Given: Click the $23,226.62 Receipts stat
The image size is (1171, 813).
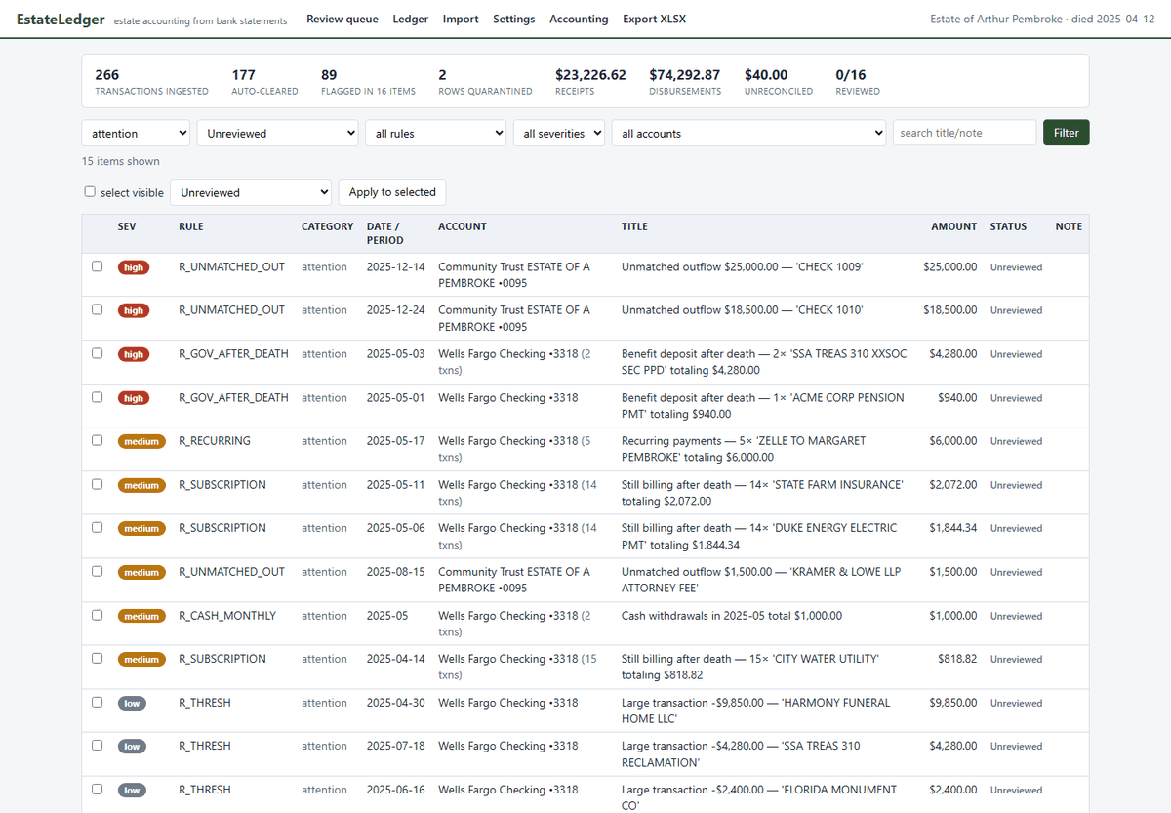Looking at the screenshot, I should click(x=590, y=81).
